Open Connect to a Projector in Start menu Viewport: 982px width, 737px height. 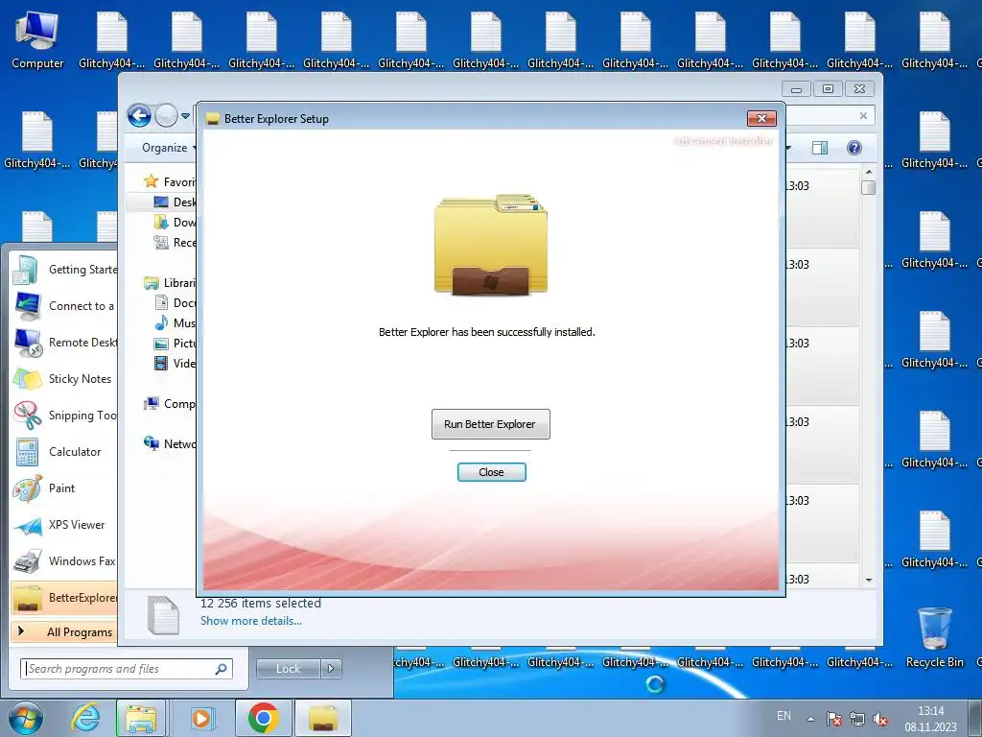pos(64,306)
